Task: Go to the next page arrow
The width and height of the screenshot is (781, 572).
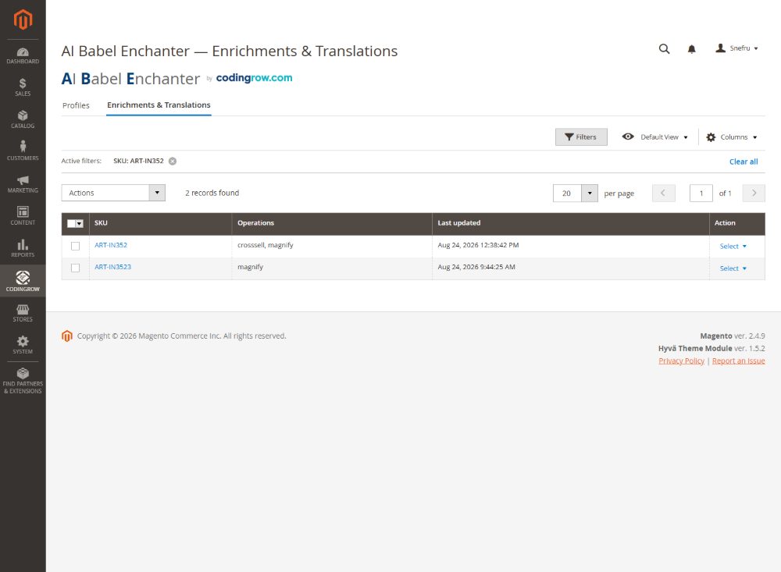Action: (x=754, y=194)
